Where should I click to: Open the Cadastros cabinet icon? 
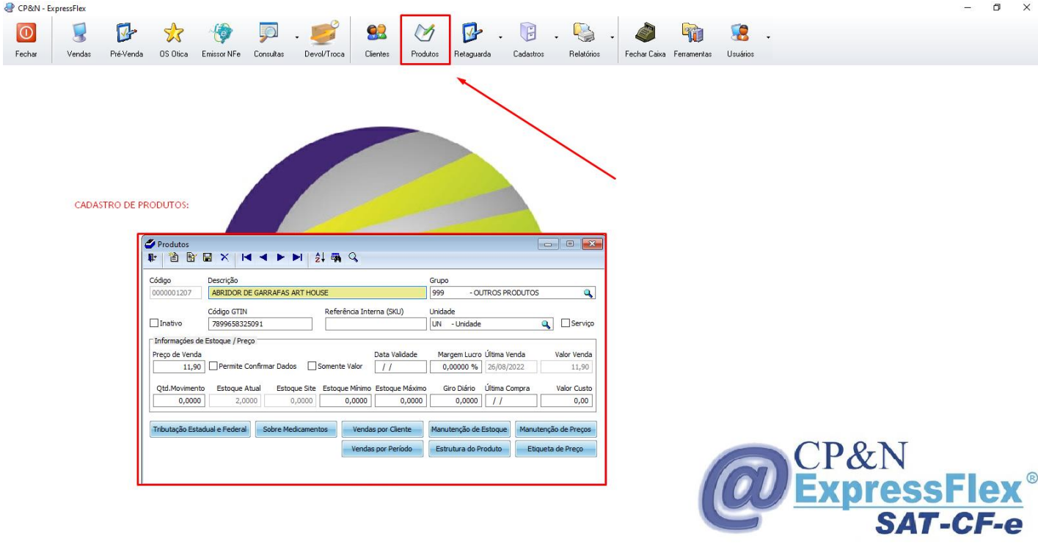[528, 33]
